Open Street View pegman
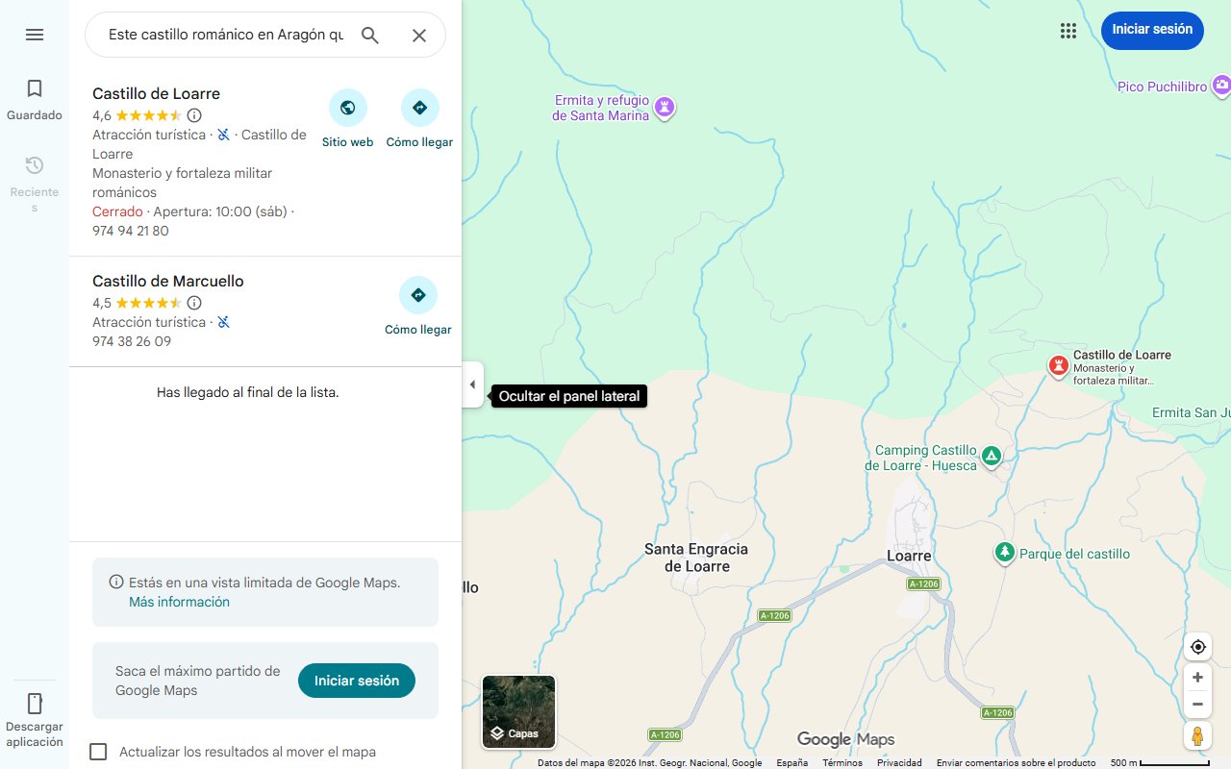 [1197, 736]
